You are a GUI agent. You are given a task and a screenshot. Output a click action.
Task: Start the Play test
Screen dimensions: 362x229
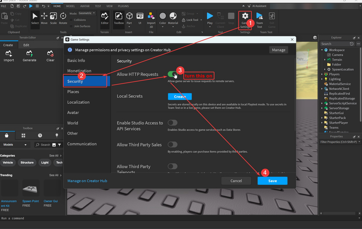click(210, 19)
